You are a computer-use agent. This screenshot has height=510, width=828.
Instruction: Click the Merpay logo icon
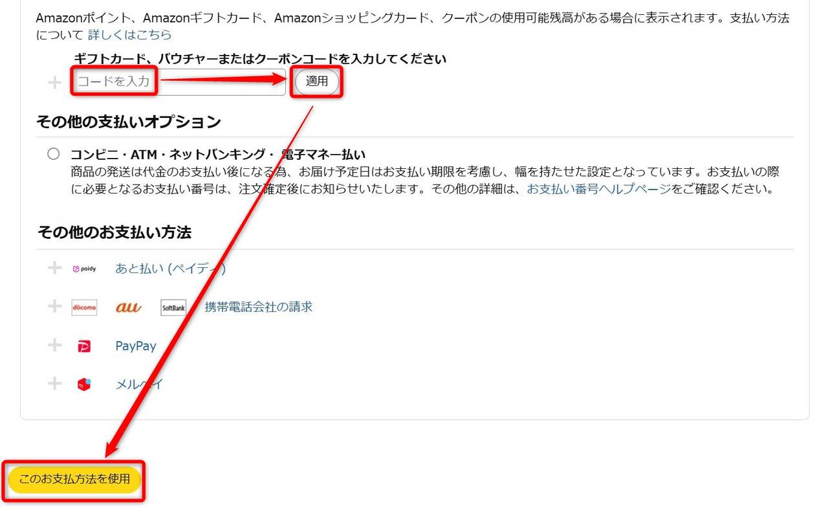(x=84, y=384)
